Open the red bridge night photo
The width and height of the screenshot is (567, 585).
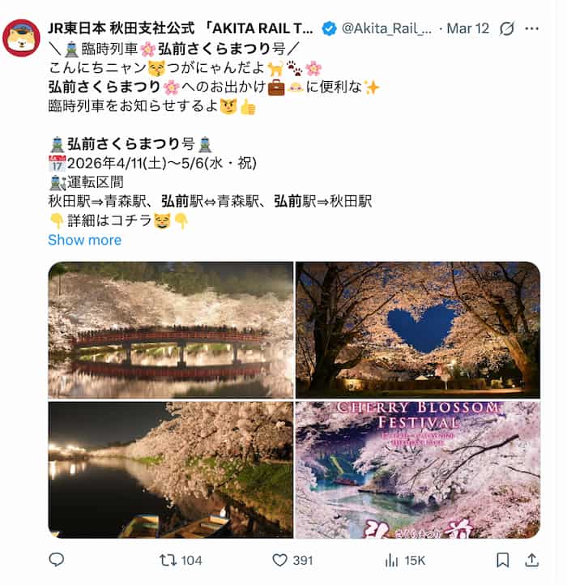coord(171,331)
